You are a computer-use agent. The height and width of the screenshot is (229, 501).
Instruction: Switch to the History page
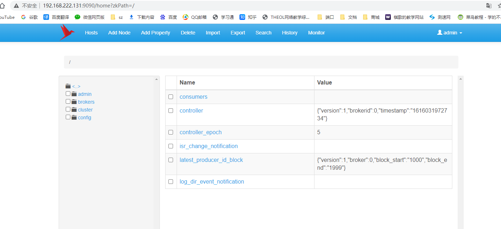(290, 33)
